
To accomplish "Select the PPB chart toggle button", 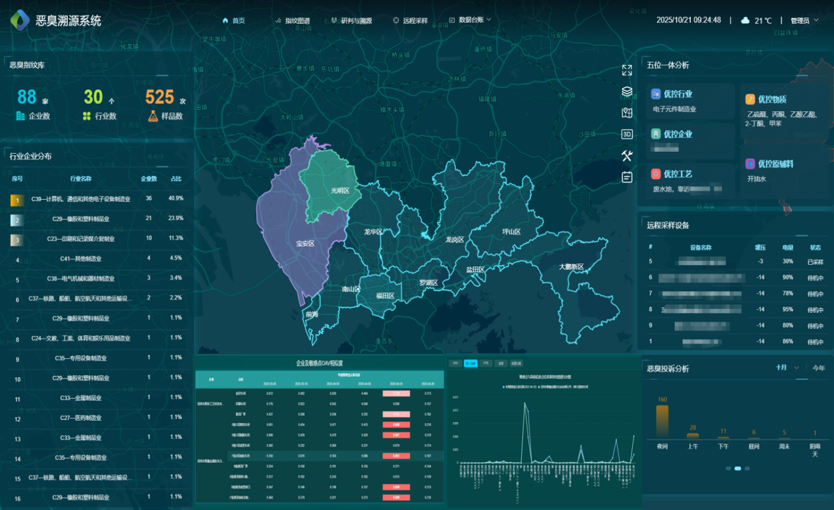I will pyautogui.click(x=486, y=363).
